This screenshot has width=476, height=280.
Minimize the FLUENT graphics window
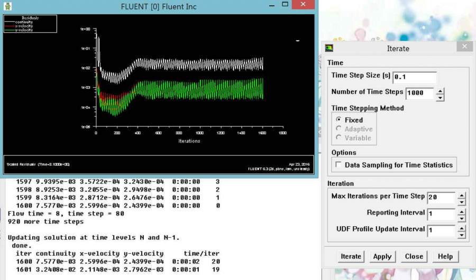272,5
